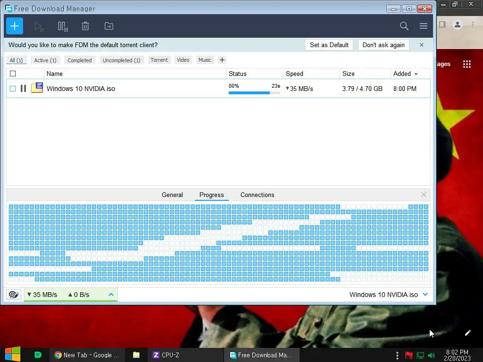Image resolution: width=483 pixels, height=362 pixels.
Task: Click the red flag tray icon
Action: tap(409, 355)
